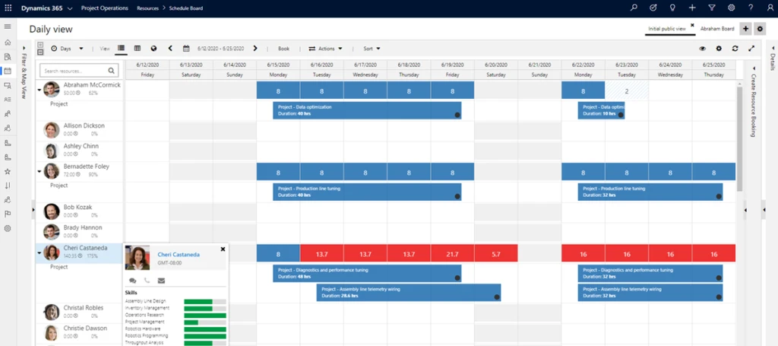Viewport: 778px width, 346px height.
Task: Collapse all resource rows with the minus box
Action: click(40, 52)
